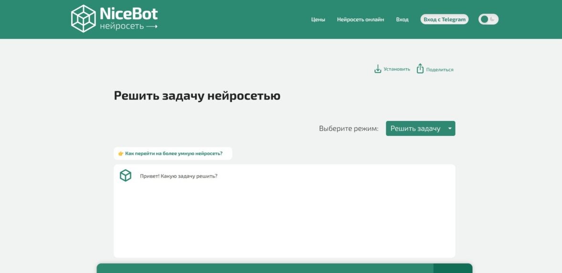The height and width of the screenshot is (273, 562).
Task: Click the NiceBot cube logo
Action: tap(84, 19)
